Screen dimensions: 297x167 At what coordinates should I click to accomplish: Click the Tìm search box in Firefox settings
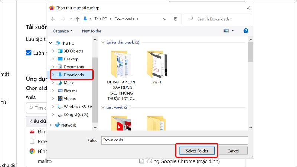36,108
